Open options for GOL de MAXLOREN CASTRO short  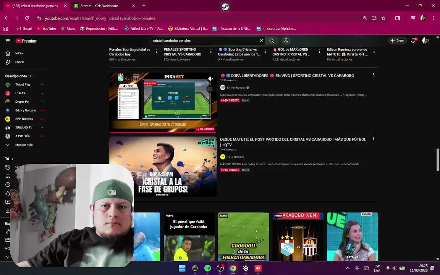click(319, 51)
